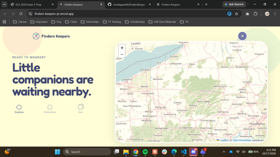Go back to previous page
Viewport: 280px width, 157px height.
[x=5, y=14]
